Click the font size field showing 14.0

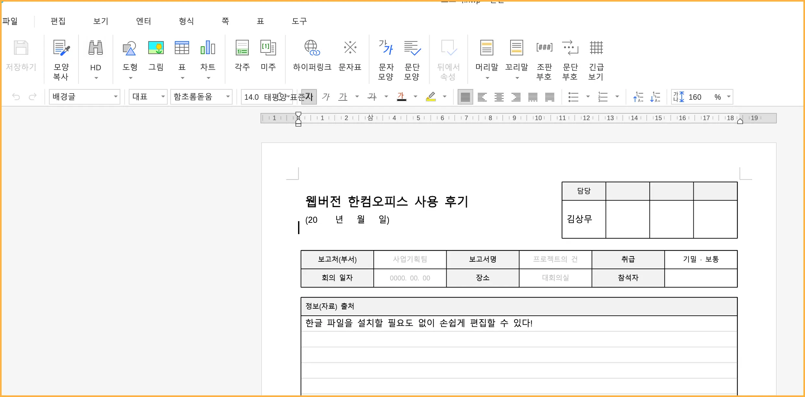[251, 96]
